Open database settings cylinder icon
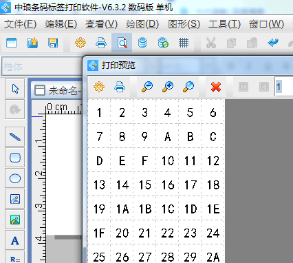The width and height of the screenshot is (293, 263). coord(142,43)
